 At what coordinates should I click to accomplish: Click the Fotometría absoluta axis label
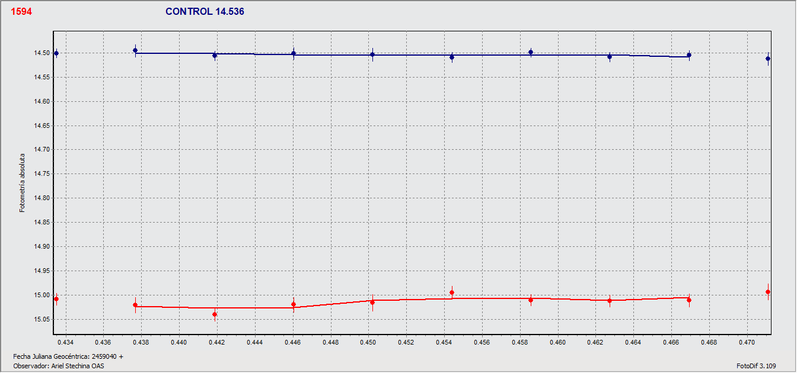[x=23, y=182]
